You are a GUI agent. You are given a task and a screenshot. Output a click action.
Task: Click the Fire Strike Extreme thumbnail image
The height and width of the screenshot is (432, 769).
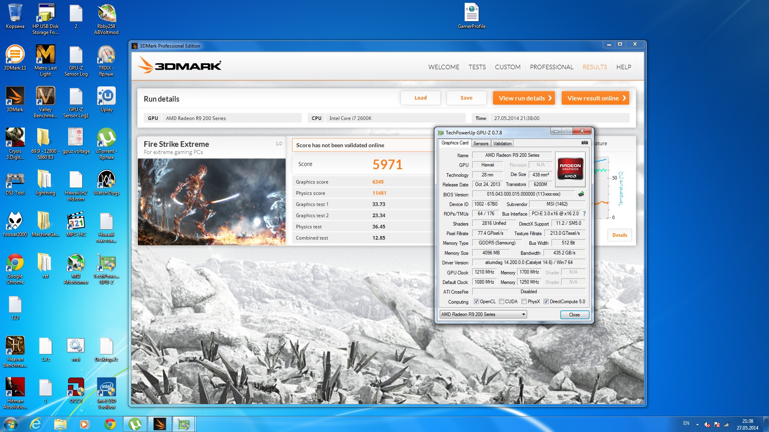click(x=211, y=202)
